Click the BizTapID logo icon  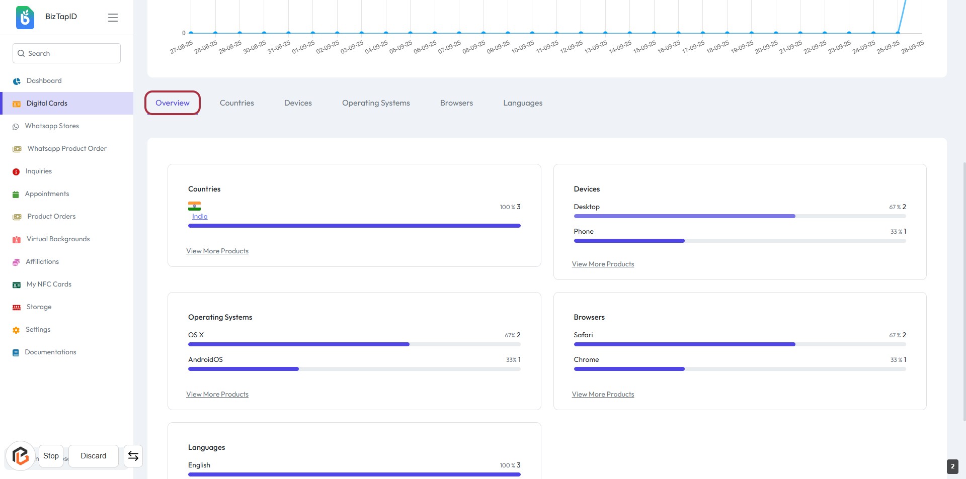[x=25, y=17]
